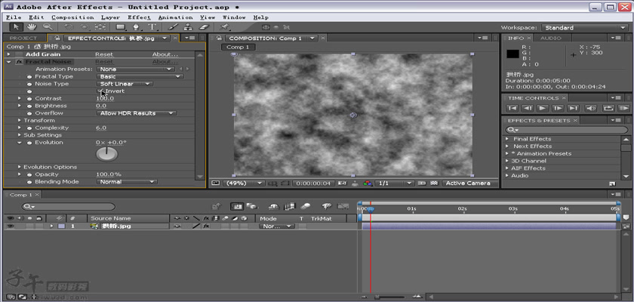Screen dimensions: 634x302
Task: Open the 49% magnification dropdown
Action: (243, 183)
